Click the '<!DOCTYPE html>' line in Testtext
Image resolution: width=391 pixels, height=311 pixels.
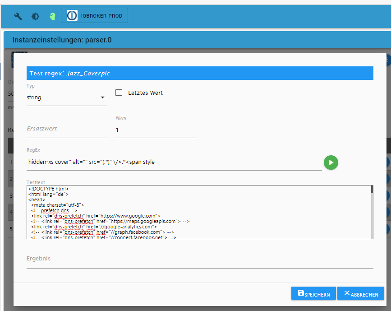48,189
